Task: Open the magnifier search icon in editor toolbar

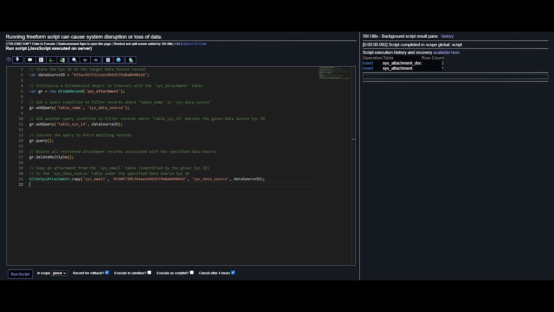Action: tap(74, 60)
